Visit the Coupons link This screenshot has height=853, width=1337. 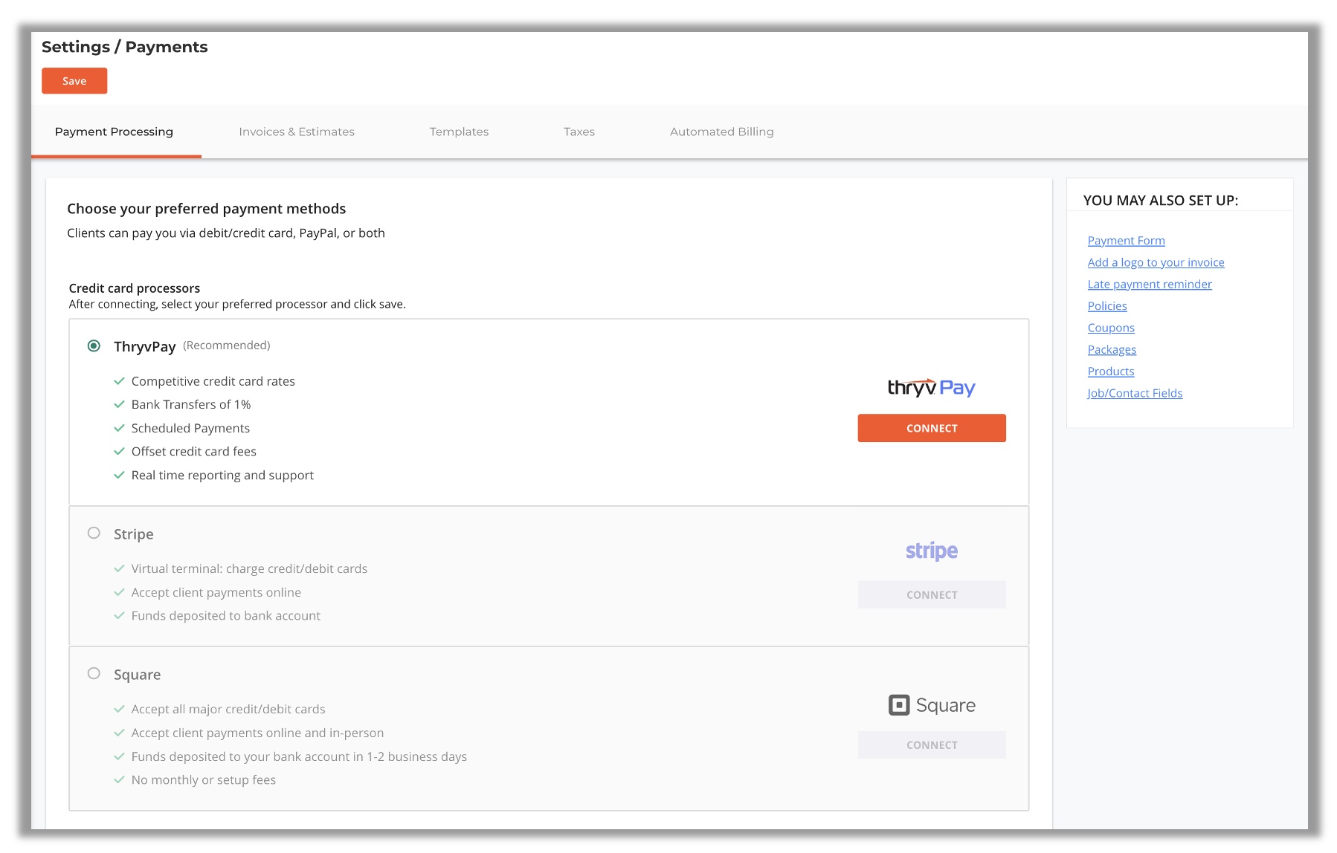click(1110, 328)
